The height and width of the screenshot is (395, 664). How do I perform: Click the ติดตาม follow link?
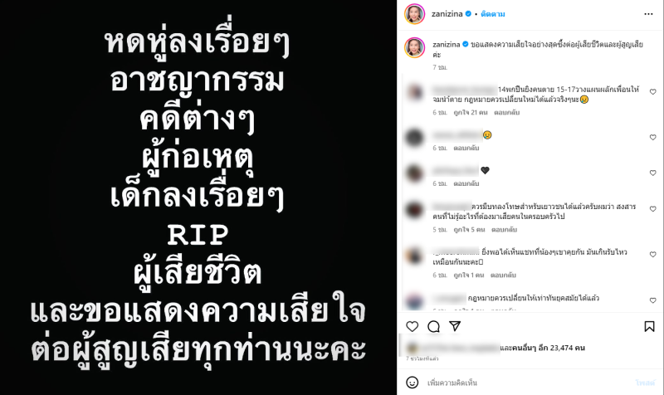[492, 14]
